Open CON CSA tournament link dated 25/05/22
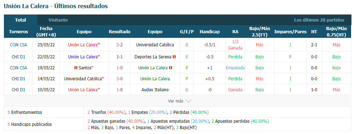Screen dimensions: 355x134 (18, 45)
